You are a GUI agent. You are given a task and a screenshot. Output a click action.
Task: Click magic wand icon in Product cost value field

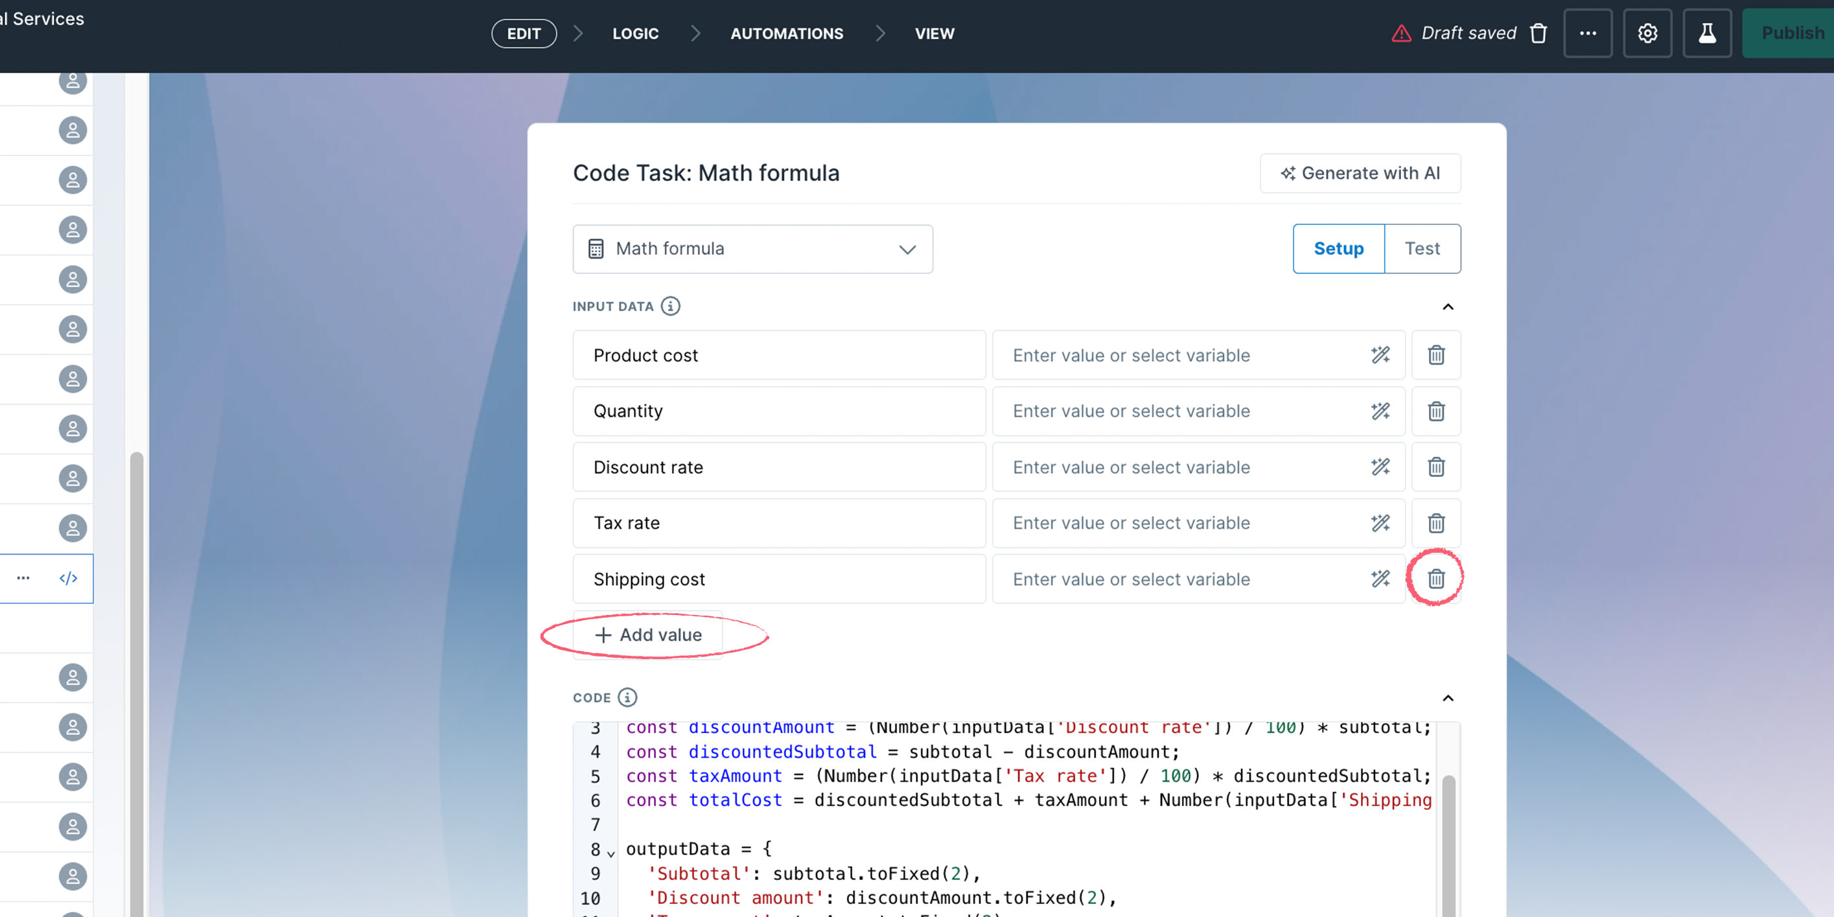pyautogui.click(x=1380, y=354)
